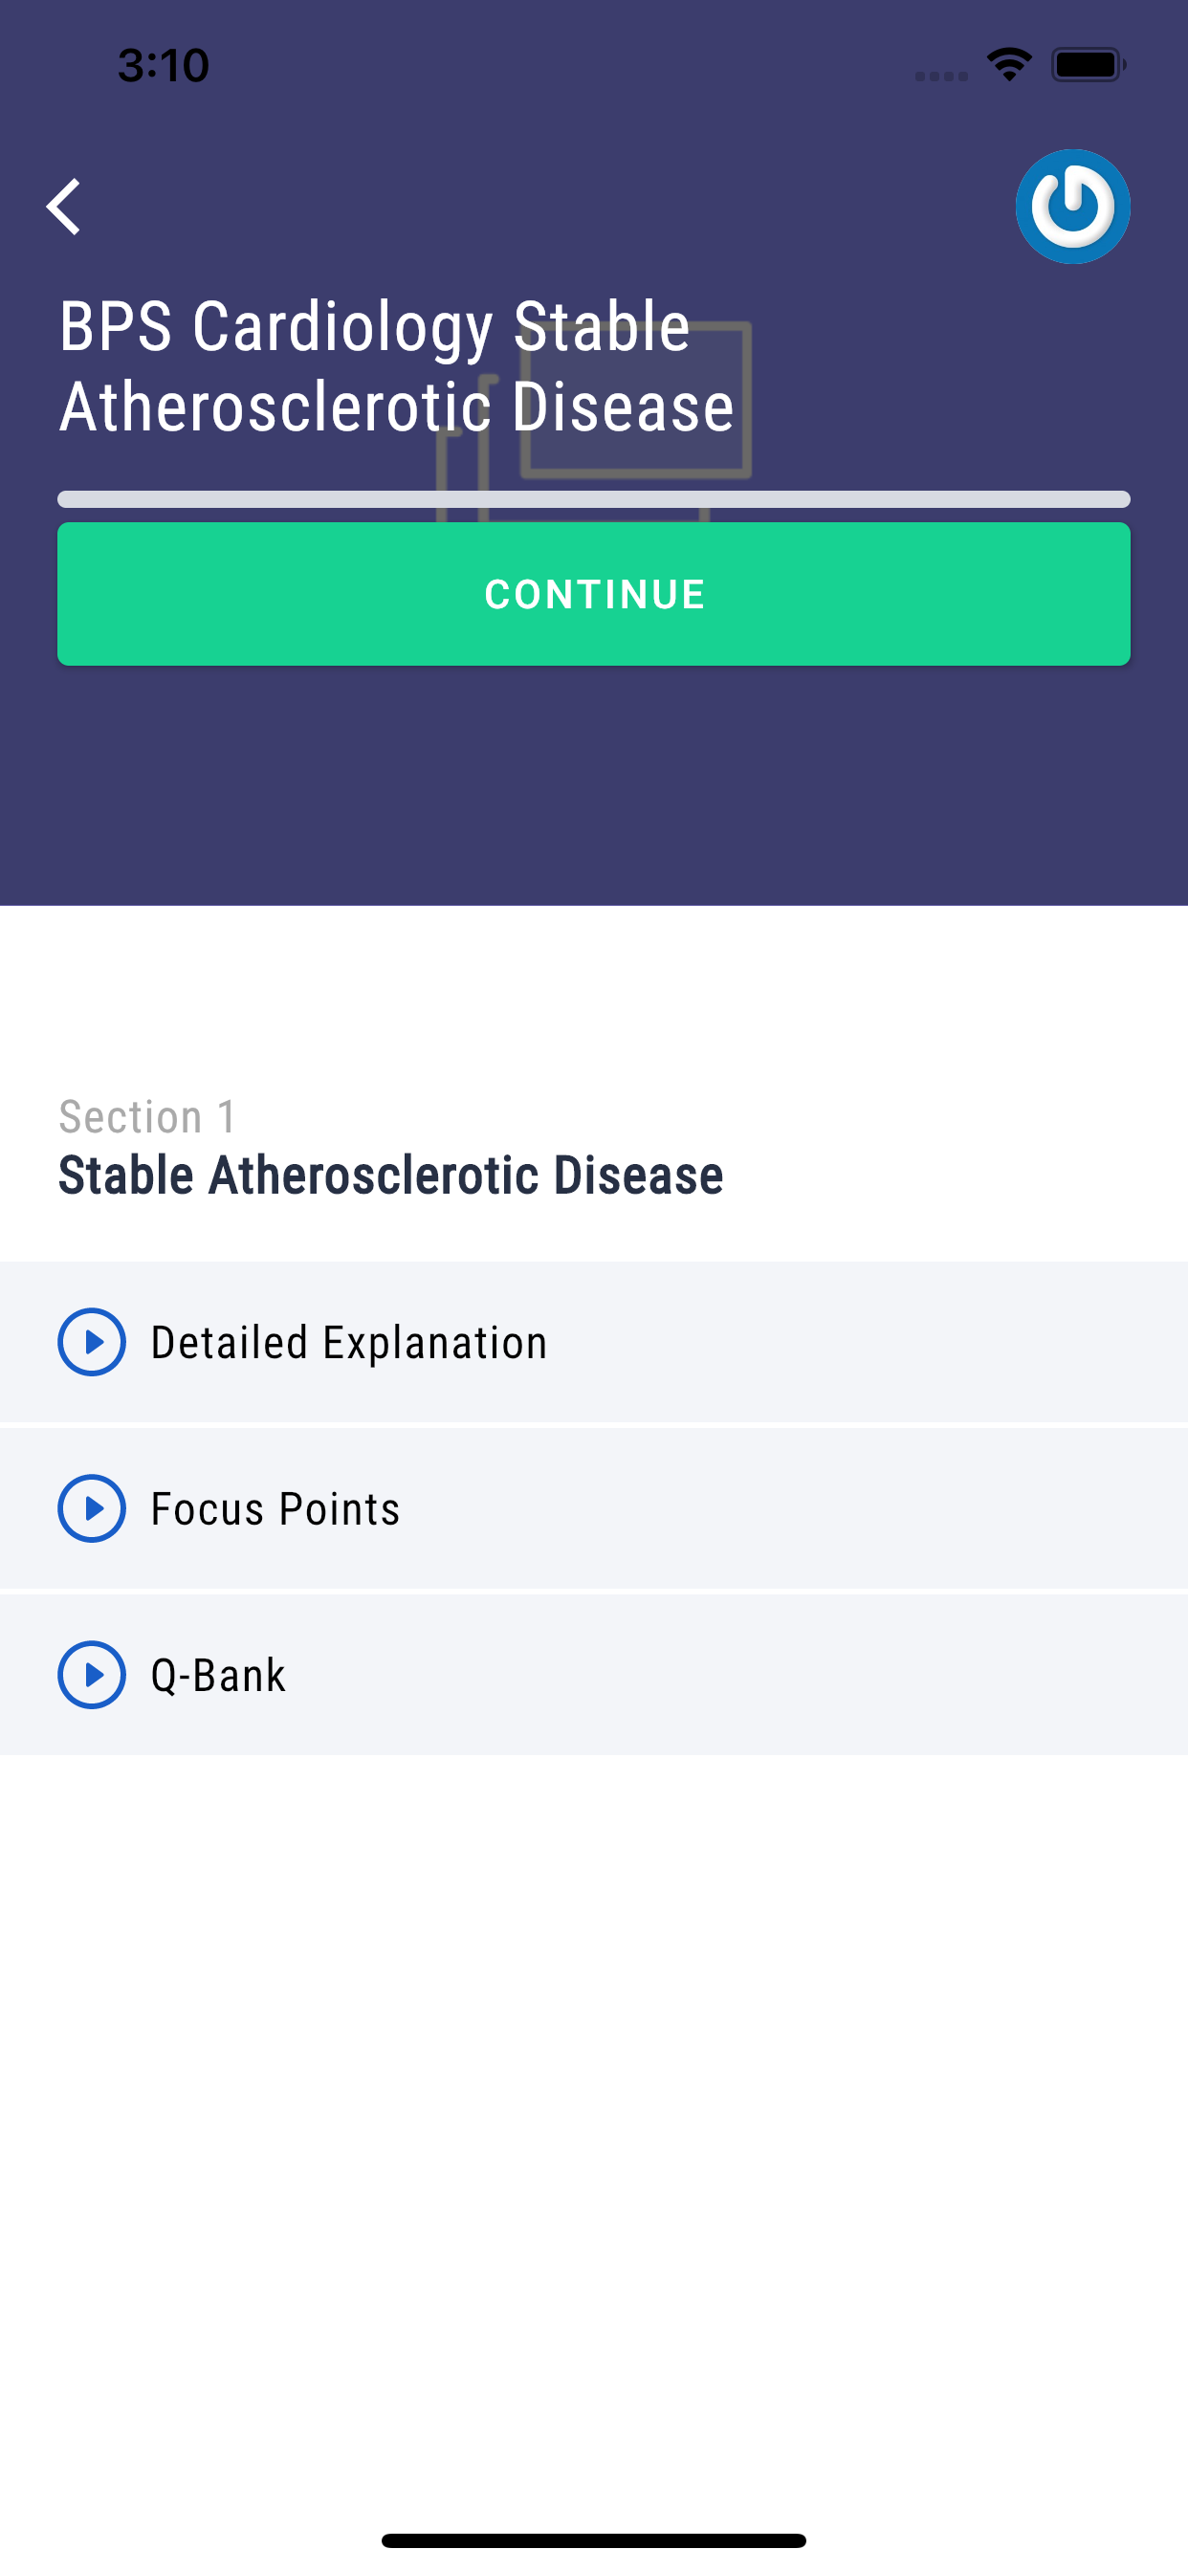Click the play icon beside Focus Points
This screenshot has width=1188, height=2571.
92,1508
